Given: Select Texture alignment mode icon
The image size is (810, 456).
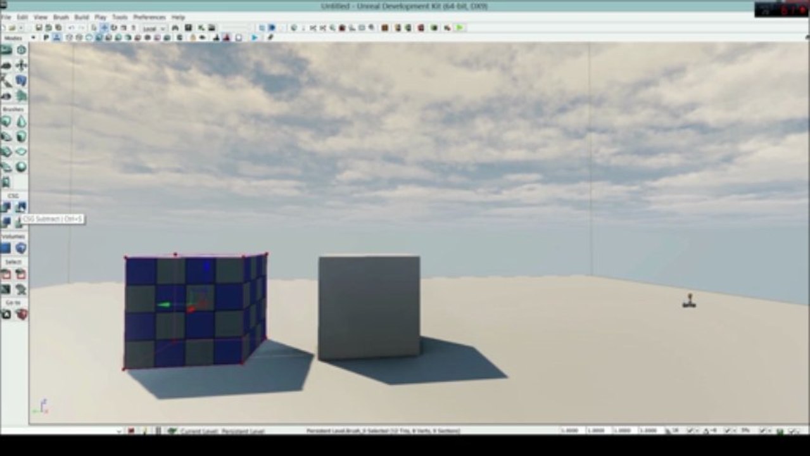Looking at the screenshot, I should click(x=21, y=65).
